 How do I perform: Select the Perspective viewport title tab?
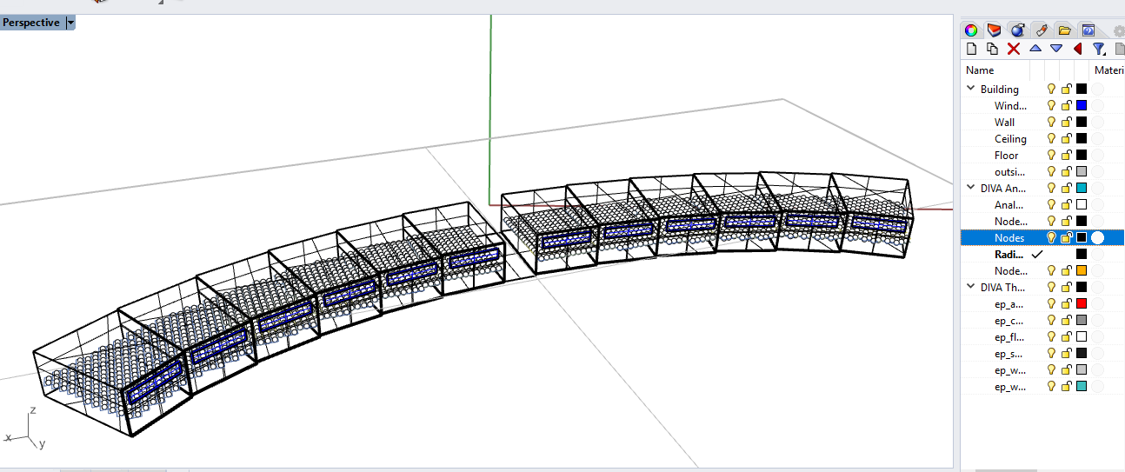coord(32,23)
